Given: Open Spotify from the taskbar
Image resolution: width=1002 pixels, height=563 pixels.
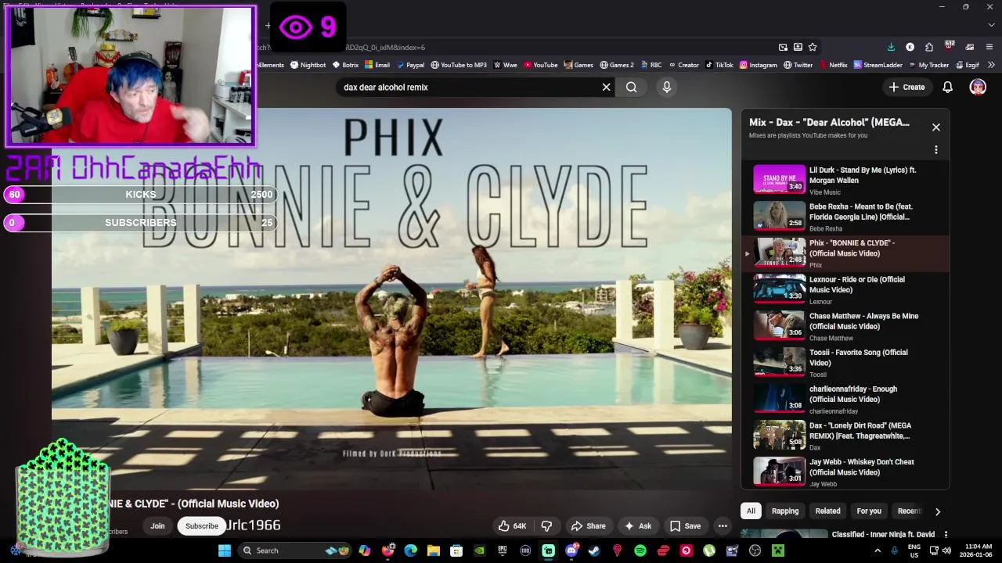Looking at the screenshot, I should [x=640, y=550].
